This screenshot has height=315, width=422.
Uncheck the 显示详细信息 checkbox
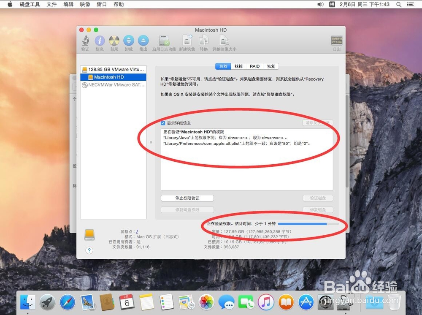click(163, 123)
